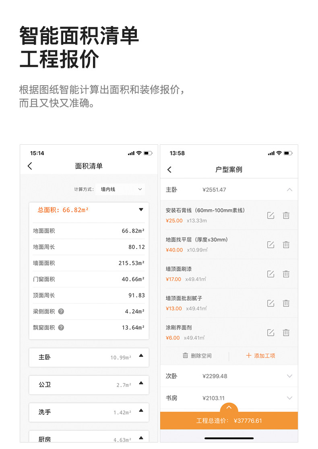This screenshot has width=318, height=449.
Task: Tap 添加工项 to add work item
Action: pyautogui.click(x=261, y=356)
